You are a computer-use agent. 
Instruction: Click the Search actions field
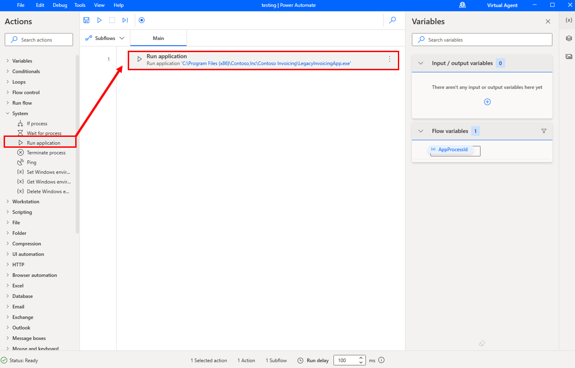(x=39, y=40)
